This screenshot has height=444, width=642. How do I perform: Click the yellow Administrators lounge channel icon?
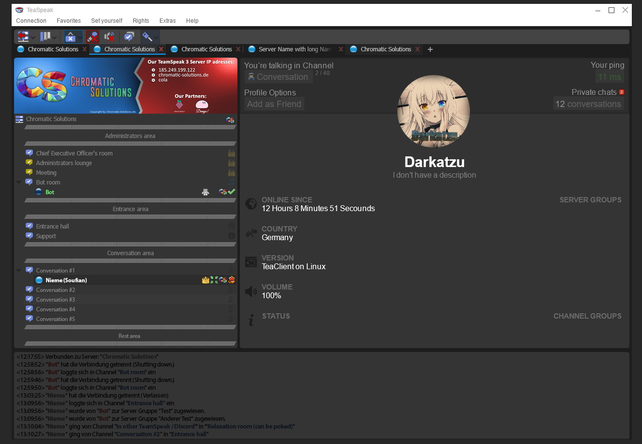pyautogui.click(x=29, y=163)
